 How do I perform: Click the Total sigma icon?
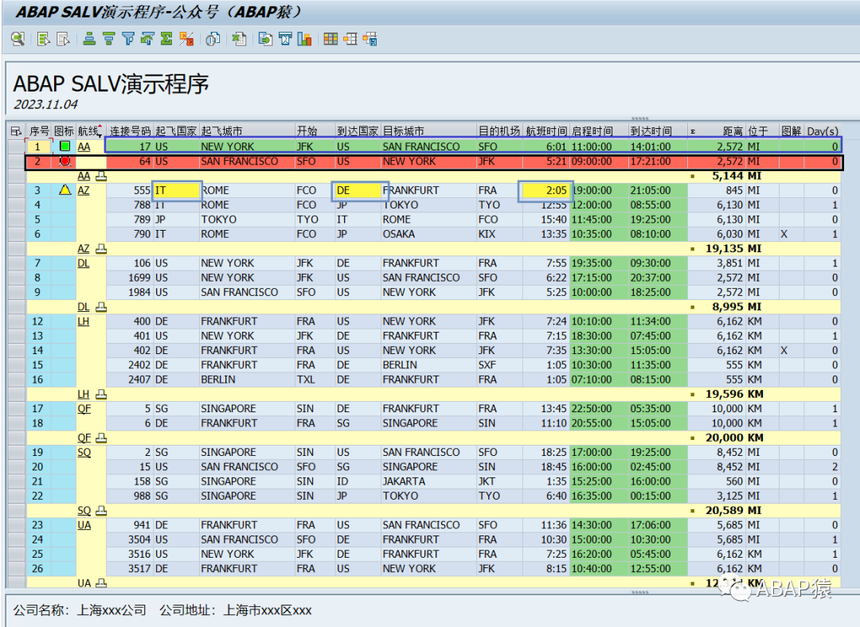(166, 39)
